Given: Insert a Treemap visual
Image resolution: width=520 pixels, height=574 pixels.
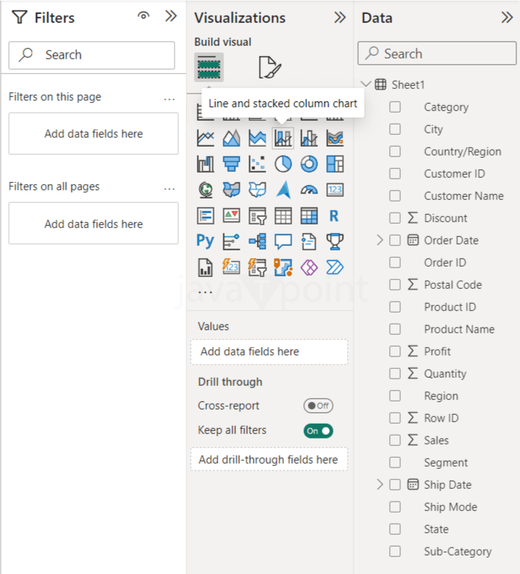Looking at the screenshot, I should click(335, 164).
